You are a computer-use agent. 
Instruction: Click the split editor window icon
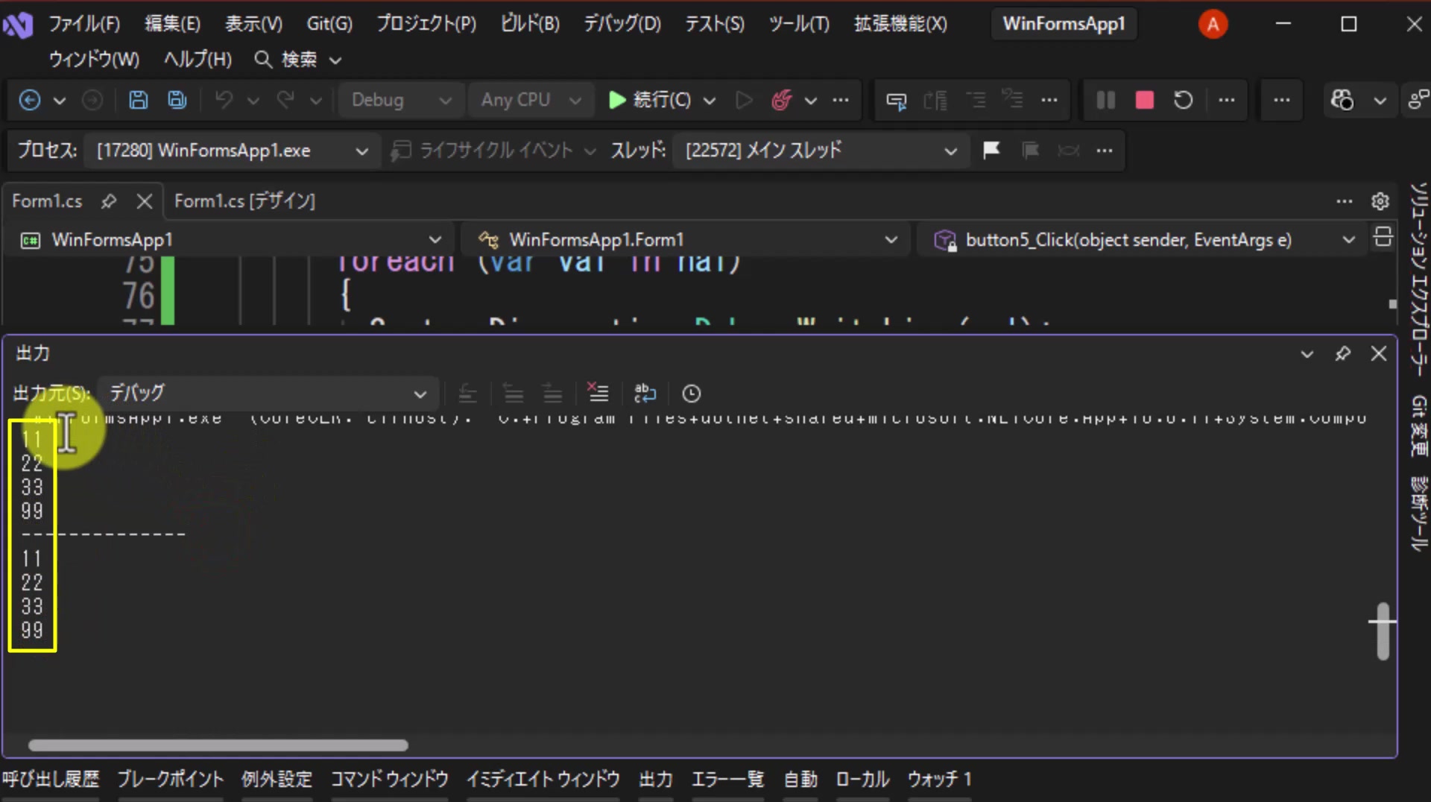pos(1383,237)
